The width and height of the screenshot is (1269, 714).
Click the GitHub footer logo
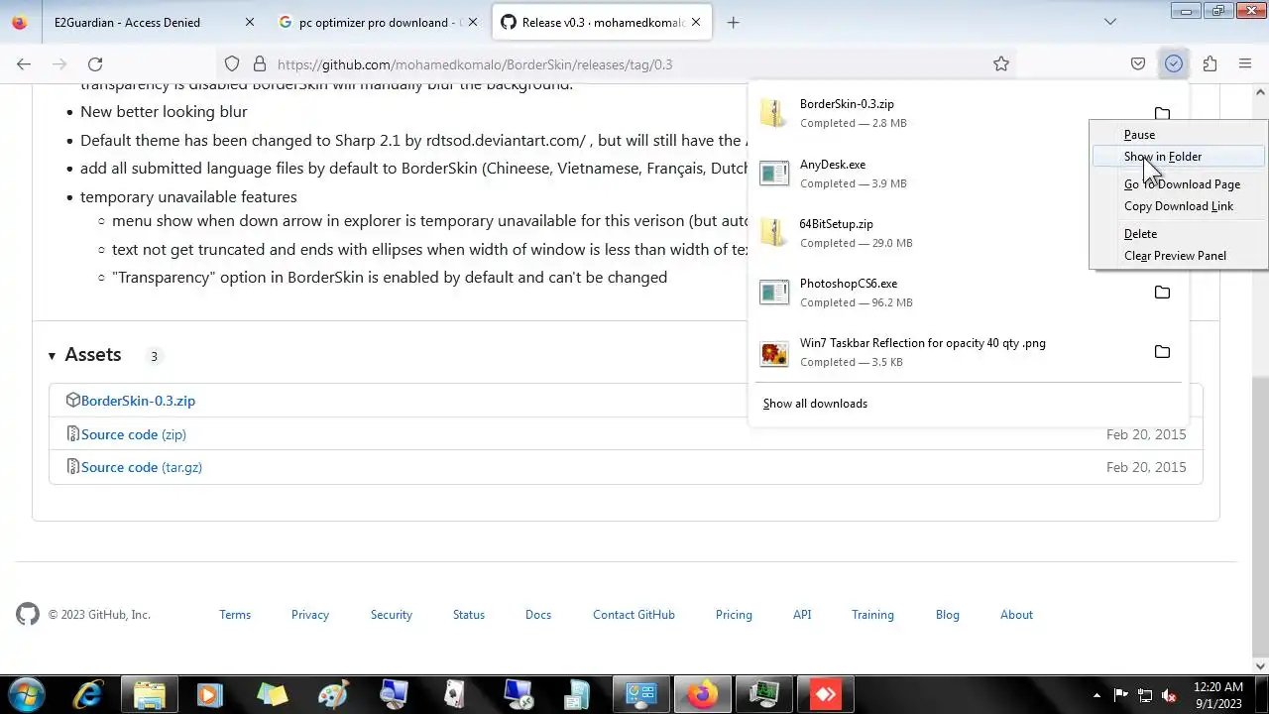click(x=28, y=615)
